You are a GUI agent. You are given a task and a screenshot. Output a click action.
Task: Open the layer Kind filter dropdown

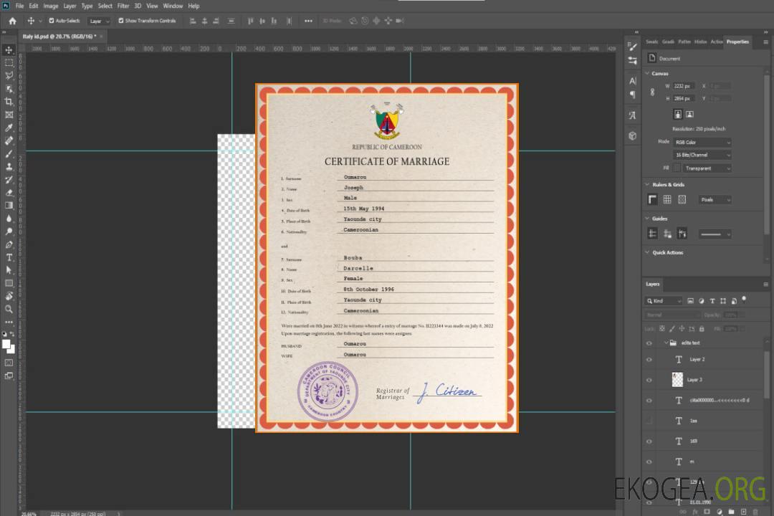click(x=664, y=301)
